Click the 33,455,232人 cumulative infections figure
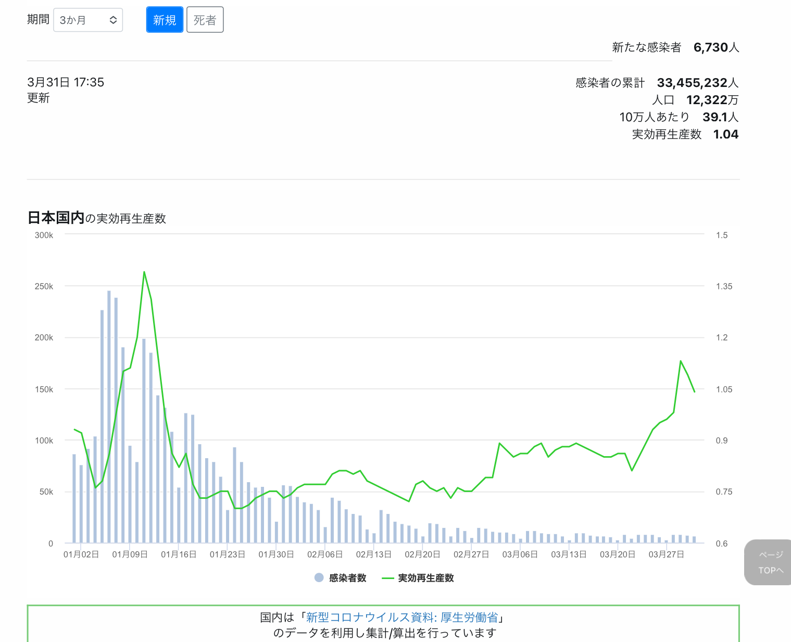The width and height of the screenshot is (791, 642). [x=697, y=83]
